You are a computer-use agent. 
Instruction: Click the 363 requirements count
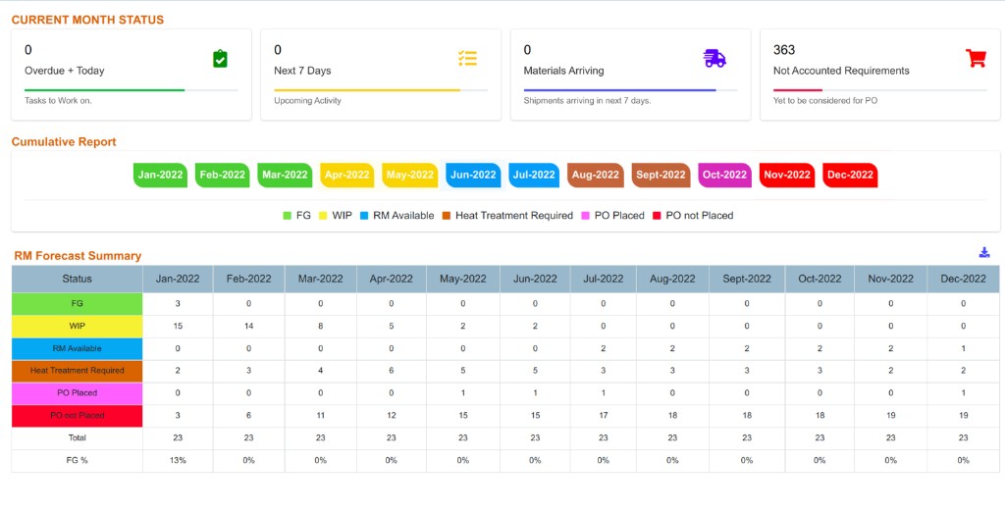tap(784, 50)
